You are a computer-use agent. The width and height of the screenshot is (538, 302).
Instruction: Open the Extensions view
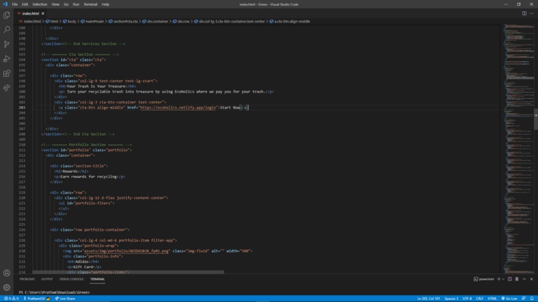coord(7,73)
